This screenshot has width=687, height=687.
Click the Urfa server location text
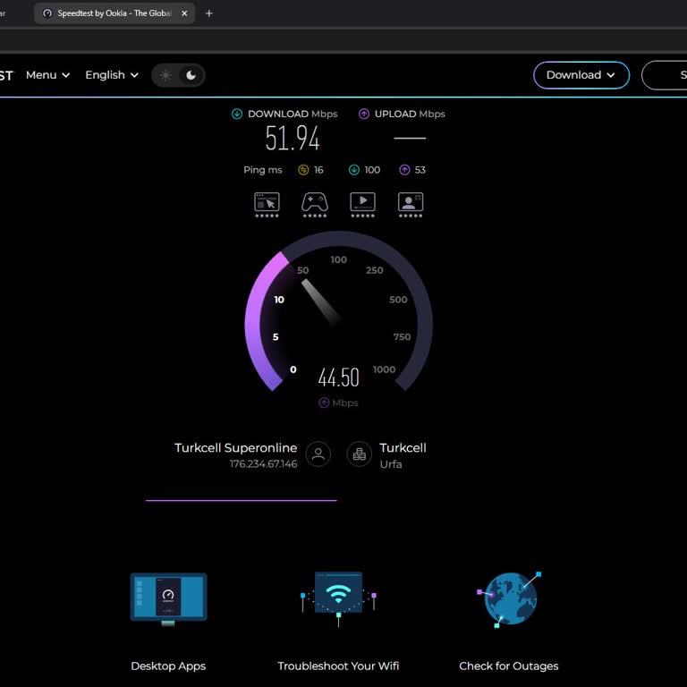click(390, 464)
